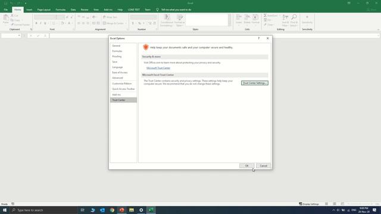Open Quick Access Toolbar category
Image resolution: width=381 pixels, height=214 pixels.
click(123, 89)
